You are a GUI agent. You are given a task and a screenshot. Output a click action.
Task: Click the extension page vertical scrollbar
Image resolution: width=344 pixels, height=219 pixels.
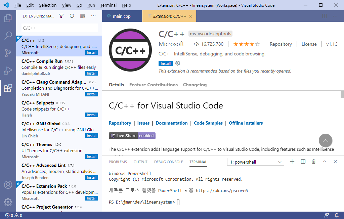pos(342,94)
